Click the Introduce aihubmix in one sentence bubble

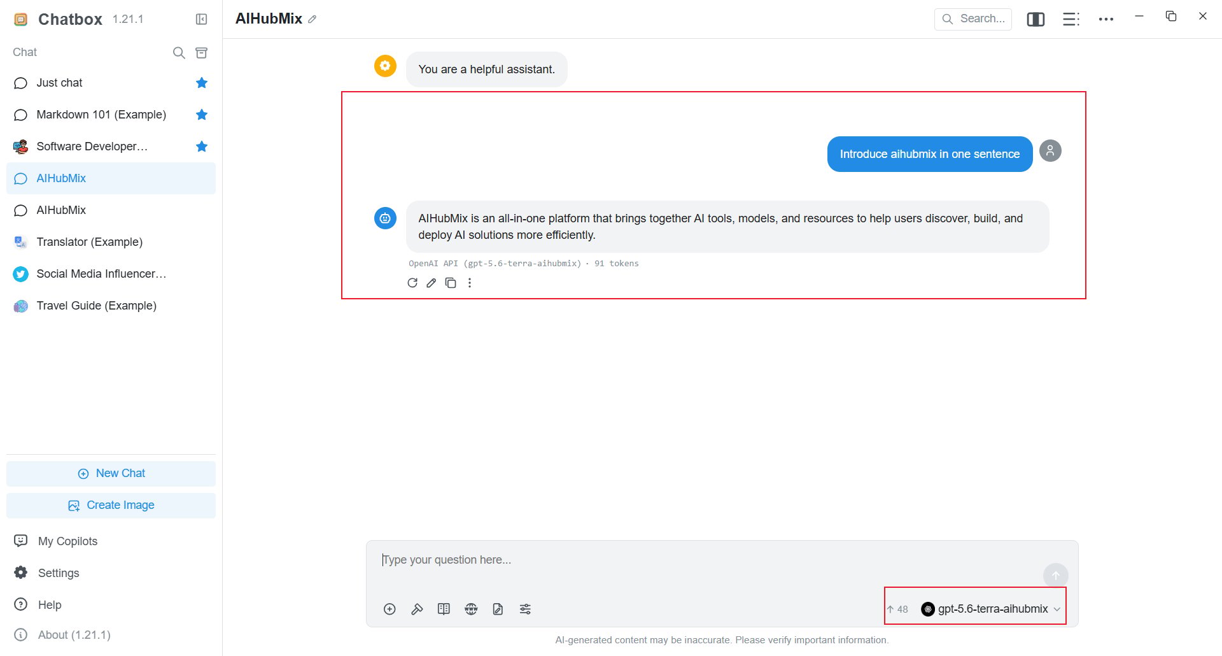click(929, 154)
